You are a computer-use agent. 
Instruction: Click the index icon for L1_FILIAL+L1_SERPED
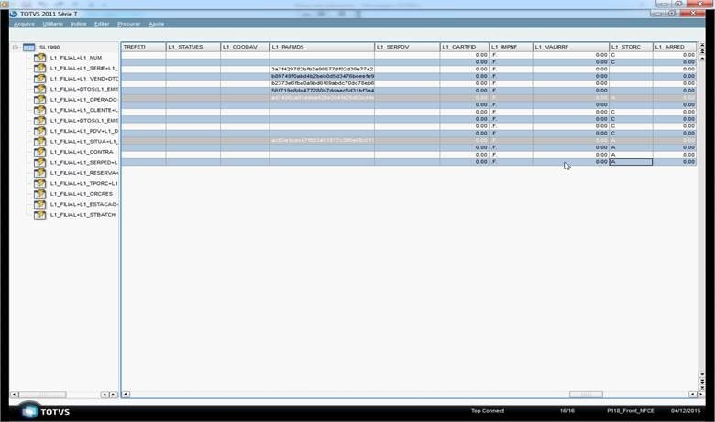(x=39, y=163)
